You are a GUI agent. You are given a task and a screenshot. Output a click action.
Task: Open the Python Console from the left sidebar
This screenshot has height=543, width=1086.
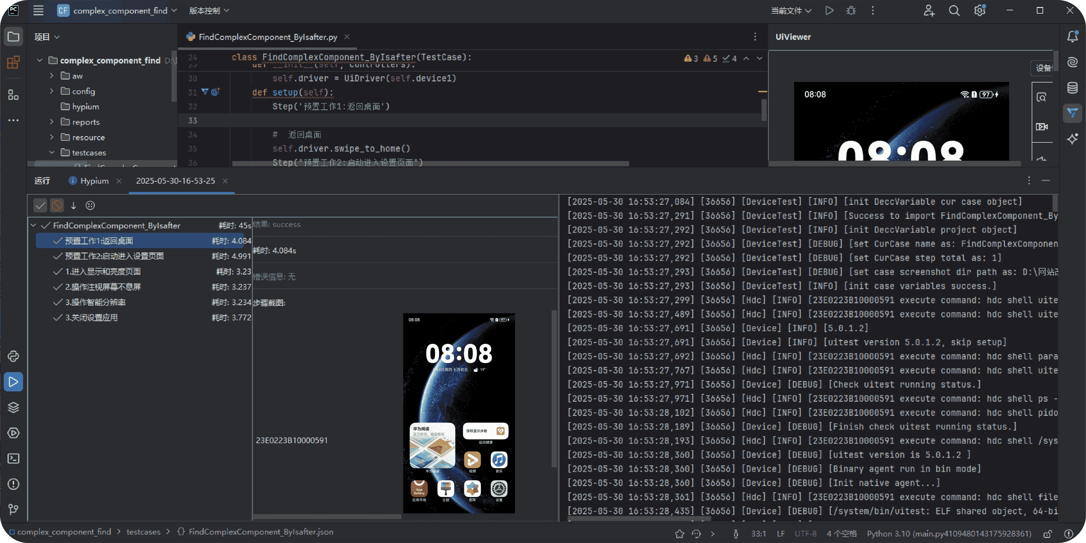coord(14,356)
